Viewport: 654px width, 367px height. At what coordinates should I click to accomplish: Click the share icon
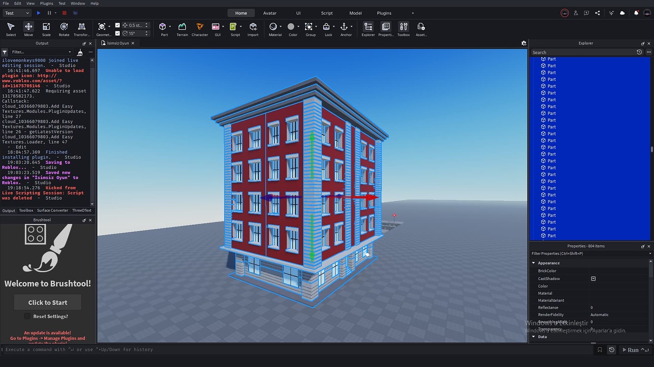tap(597, 13)
